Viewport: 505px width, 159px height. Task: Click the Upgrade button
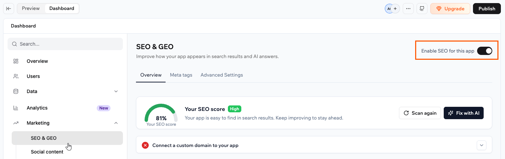click(450, 9)
